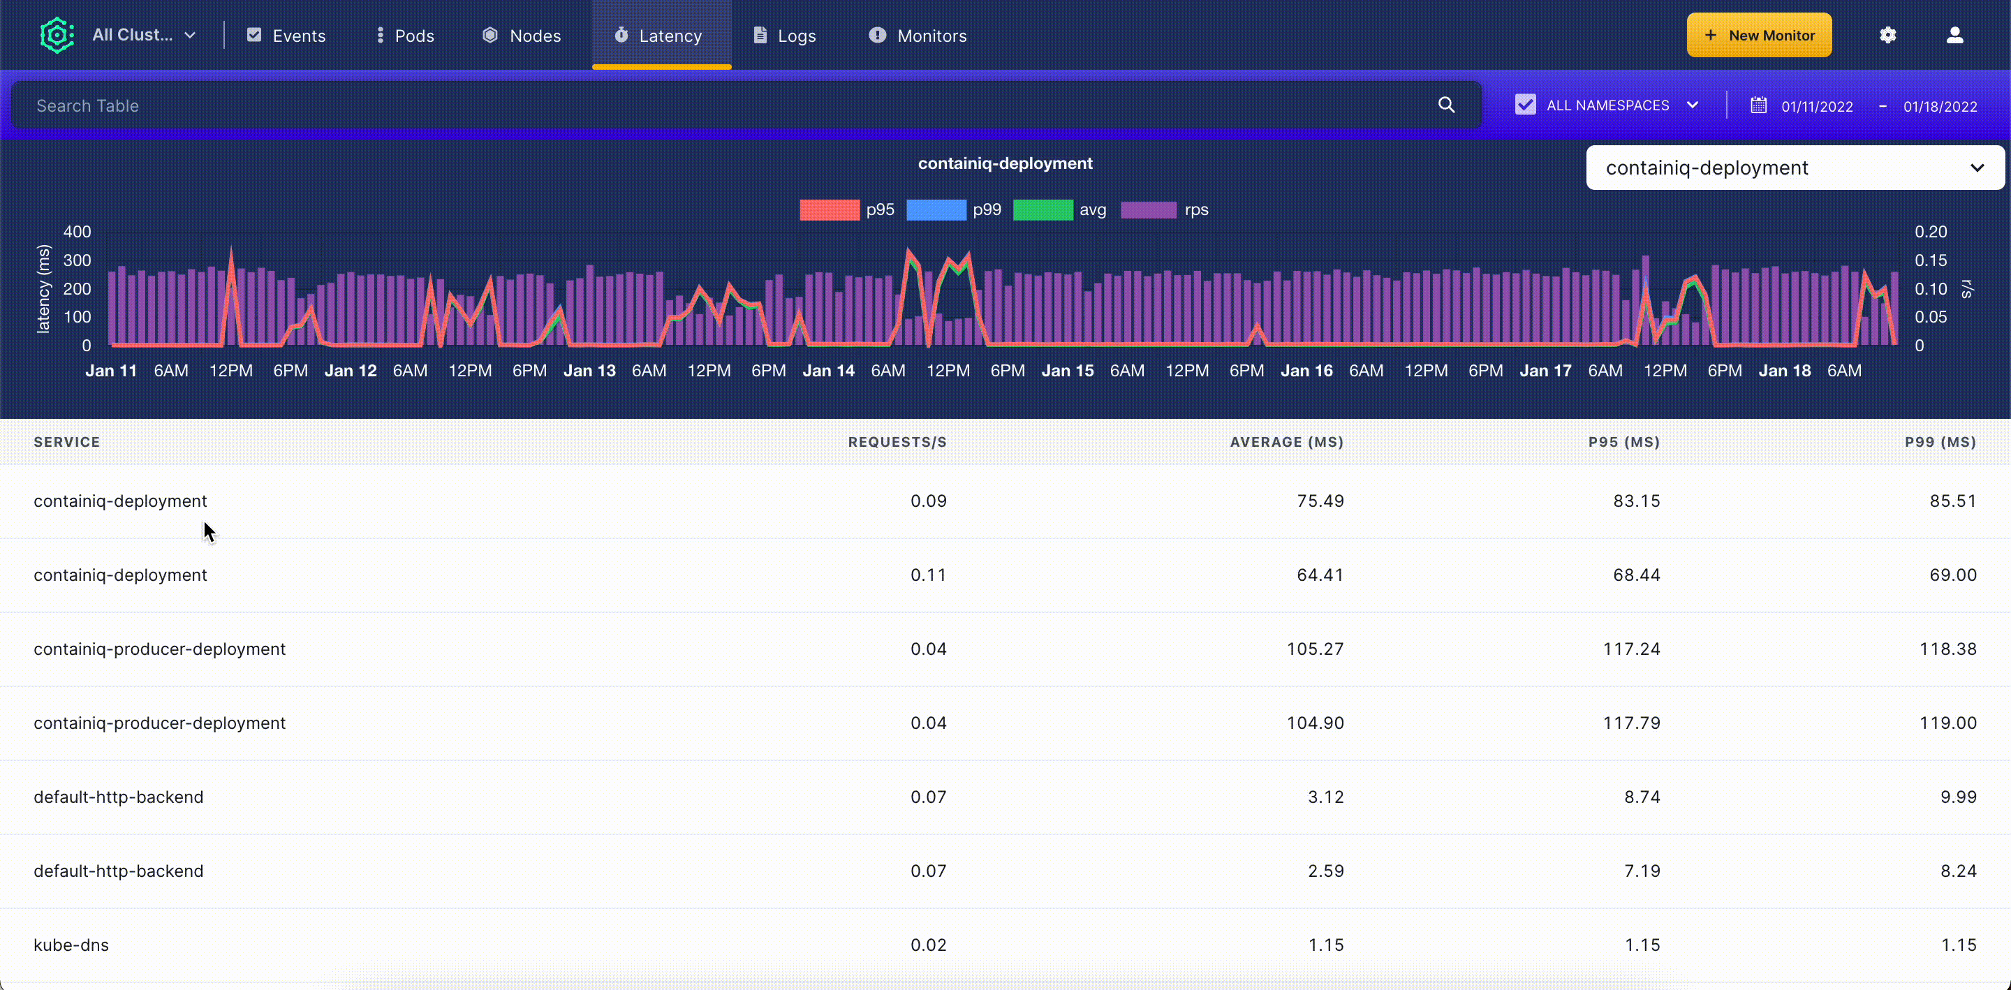The image size is (2011, 990).
Task: Expand the All Namespaces chevron
Action: (1692, 105)
